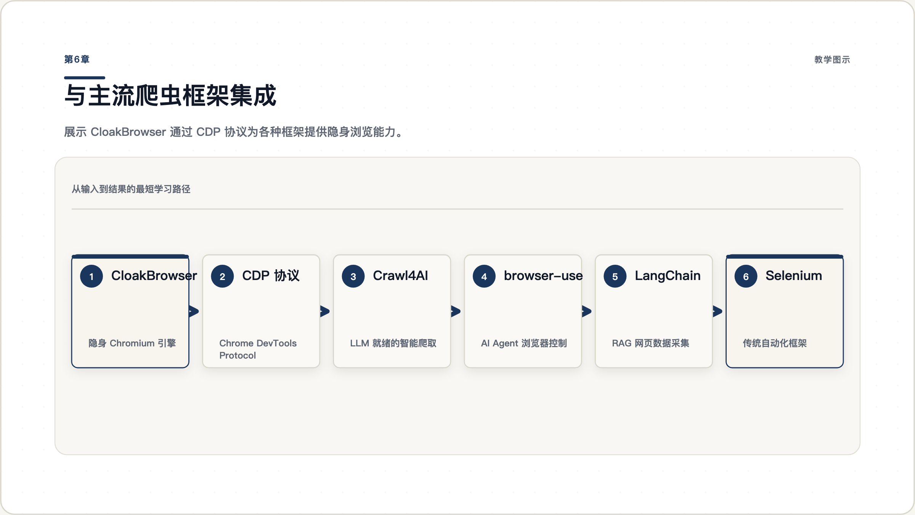This screenshot has width=915, height=515.
Task: Click the step 3 number badge
Action: coord(353,276)
